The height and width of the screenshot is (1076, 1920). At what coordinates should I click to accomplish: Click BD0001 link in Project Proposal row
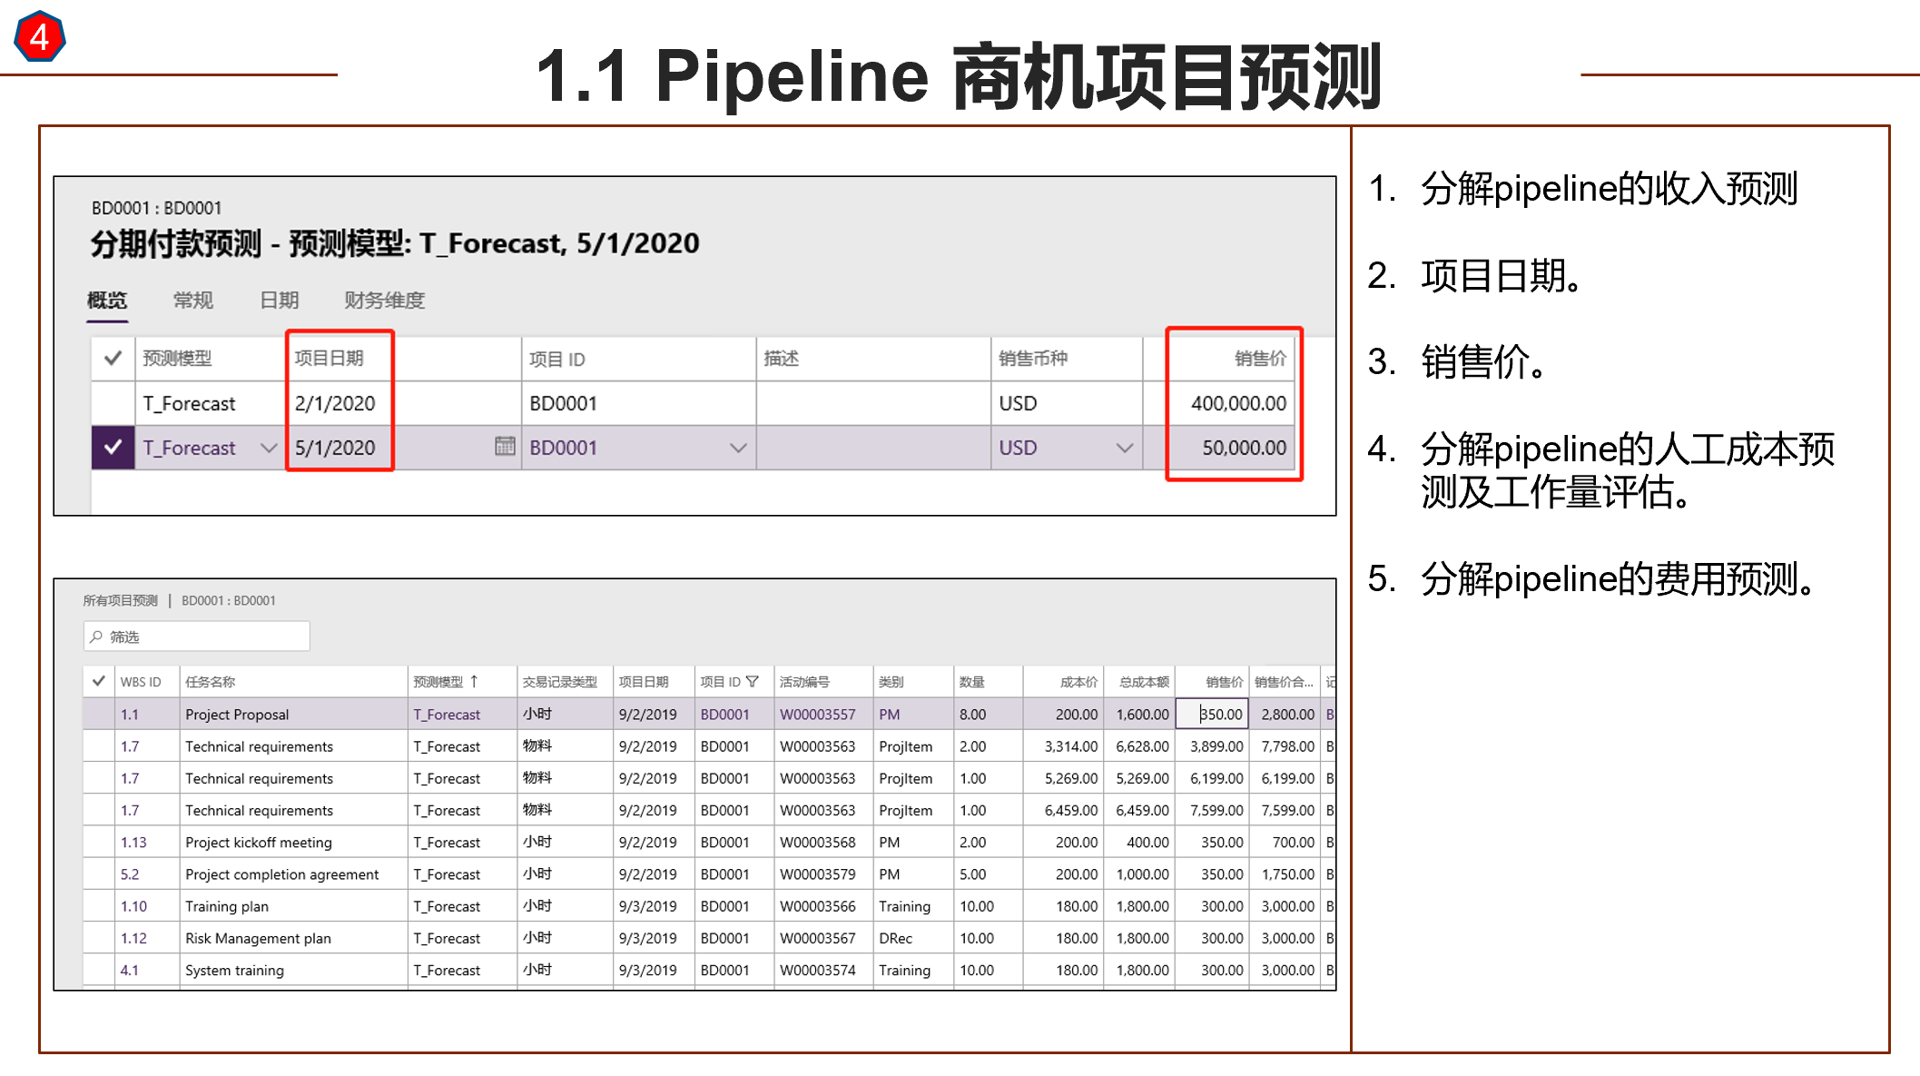725,714
